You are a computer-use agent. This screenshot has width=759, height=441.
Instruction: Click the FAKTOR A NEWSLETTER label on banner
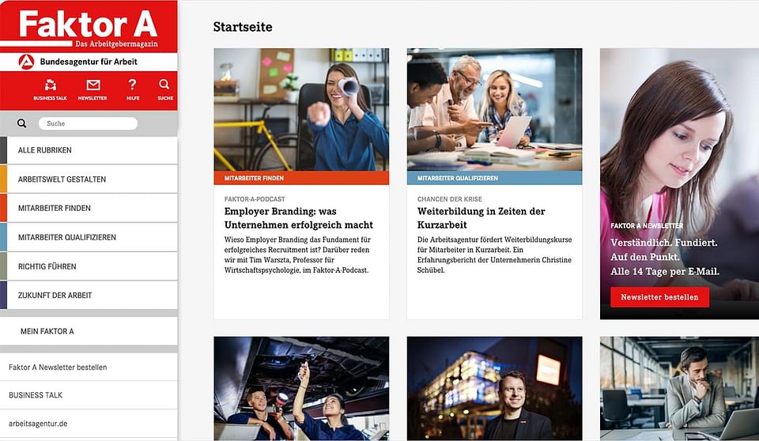pos(647,225)
